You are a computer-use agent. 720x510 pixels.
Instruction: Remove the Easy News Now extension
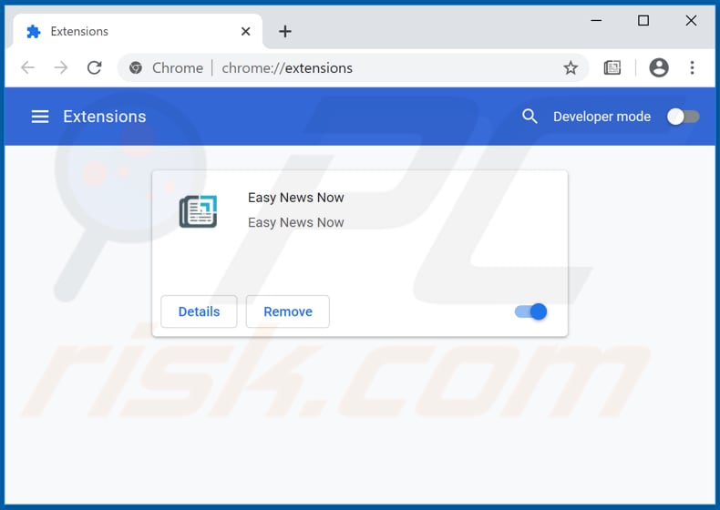(287, 311)
